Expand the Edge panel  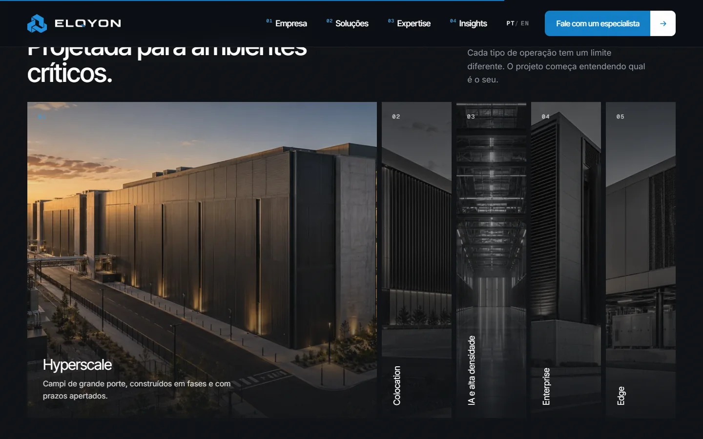tap(641, 259)
